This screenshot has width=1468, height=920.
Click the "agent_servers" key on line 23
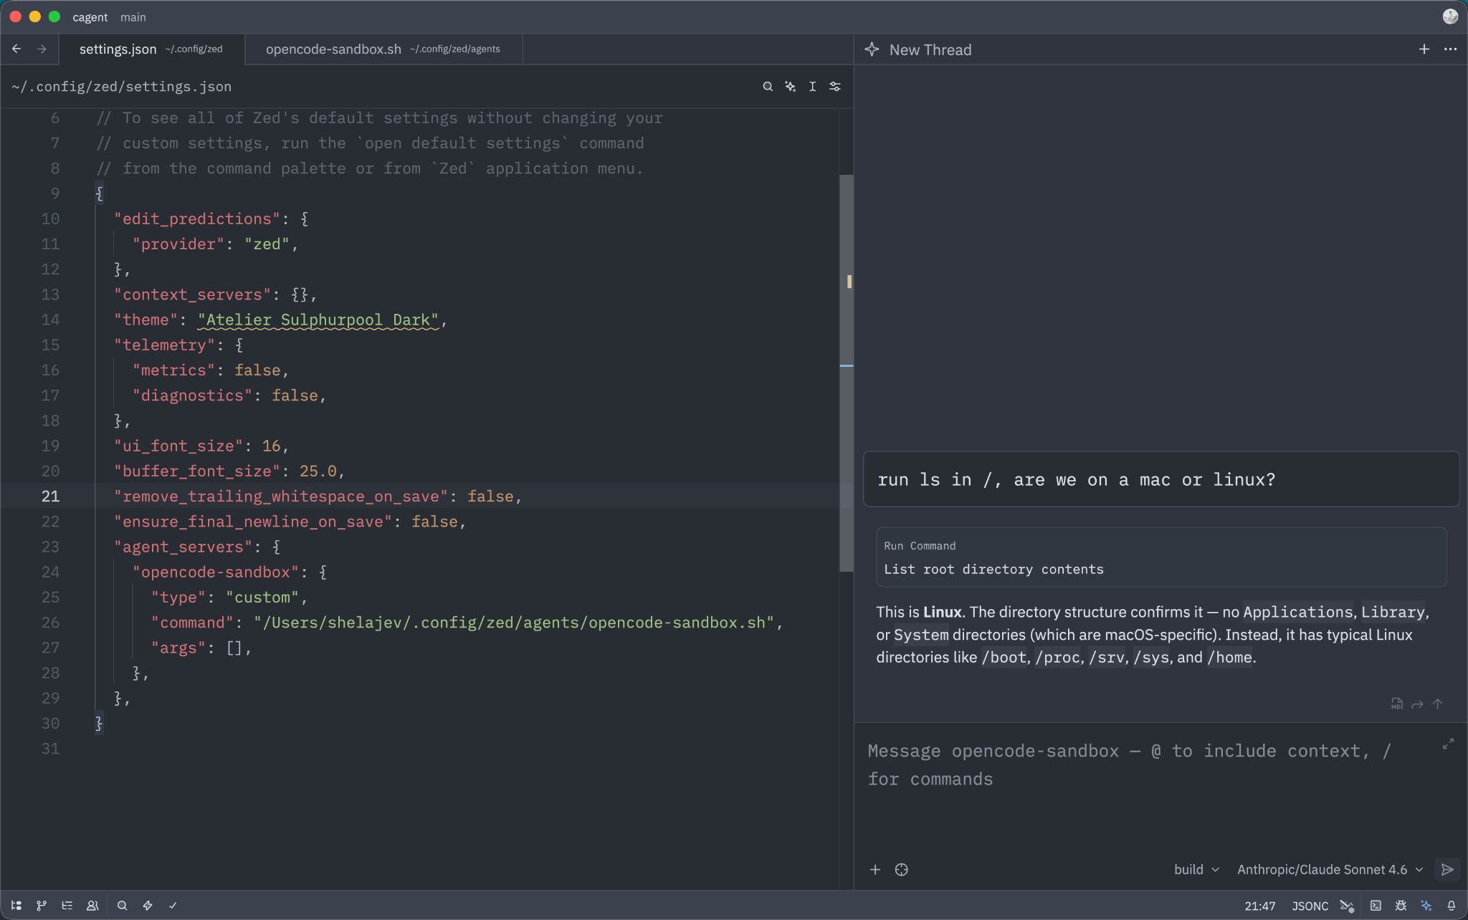point(183,547)
